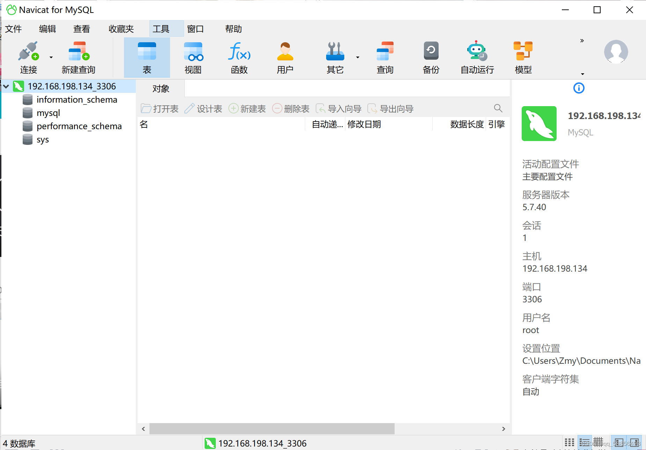Sort by the 数据长度 column header

[x=459, y=124]
